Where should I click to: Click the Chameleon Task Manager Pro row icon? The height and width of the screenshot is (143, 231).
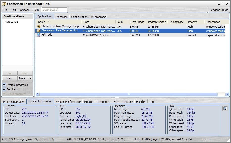coord(38,31)
